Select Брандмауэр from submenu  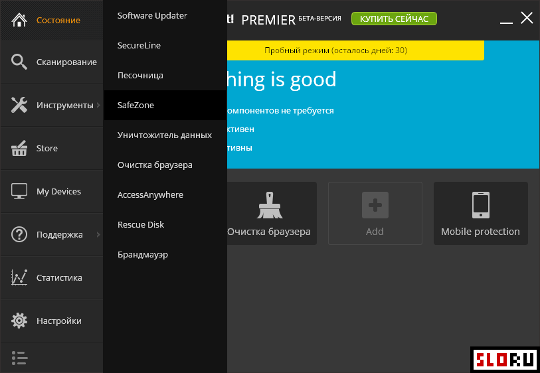click(x=165, y=255)
